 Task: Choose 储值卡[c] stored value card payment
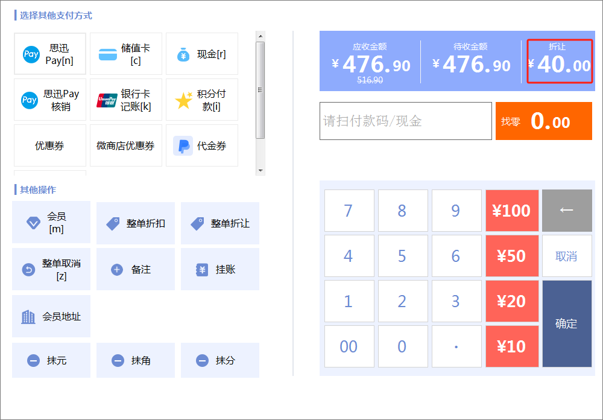pyautogui.click(x=126, y=54)
